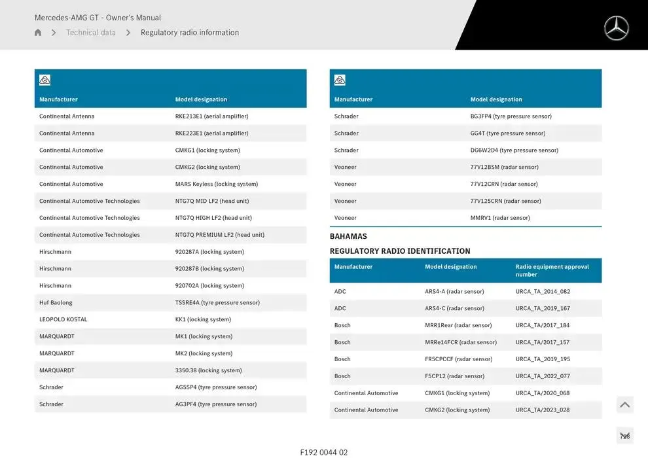
Task: Click the BAHAMAS section heading
Action: (348, 236)
